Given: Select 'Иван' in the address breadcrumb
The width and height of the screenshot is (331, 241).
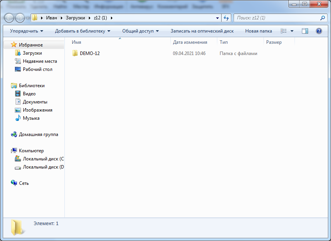Looking at the screenshot, I should (x=52, y=18).
